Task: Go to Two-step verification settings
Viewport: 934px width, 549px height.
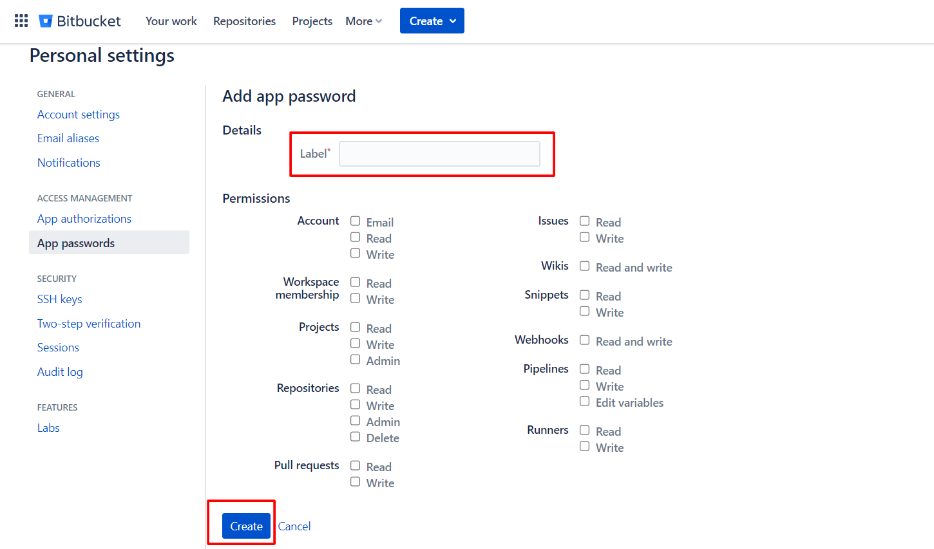Action: click(x=89, y=324)
